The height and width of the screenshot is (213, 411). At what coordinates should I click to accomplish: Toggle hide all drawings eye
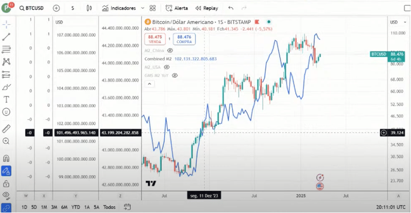(x=6, y=196)
